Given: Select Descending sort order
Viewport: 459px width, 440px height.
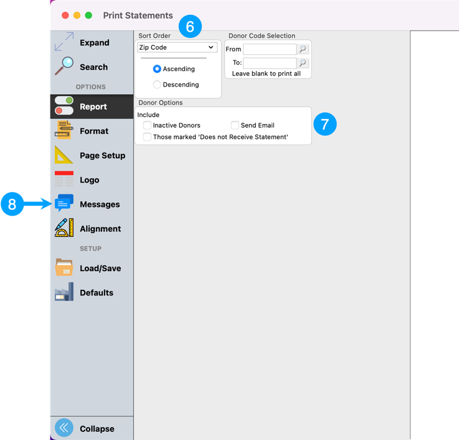Looking at the screenshot, I should [157, 85].
